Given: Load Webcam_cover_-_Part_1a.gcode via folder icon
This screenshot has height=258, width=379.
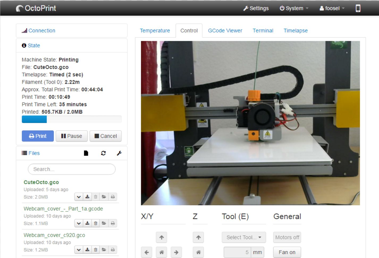Looking at the screenshot, I should point(104,223).
